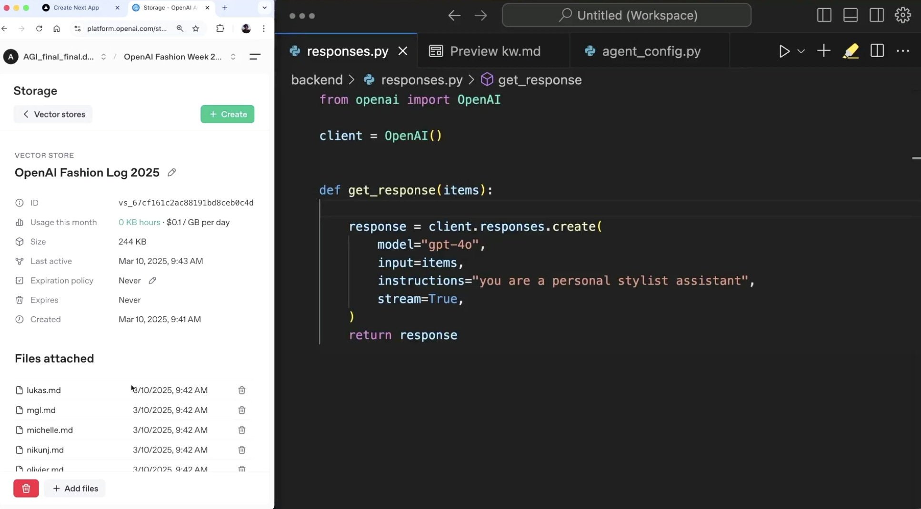Viewport: 921px width, 509px height.
Task: Click the plus icon in editor toolbar
Action: (x=824, y=51)
